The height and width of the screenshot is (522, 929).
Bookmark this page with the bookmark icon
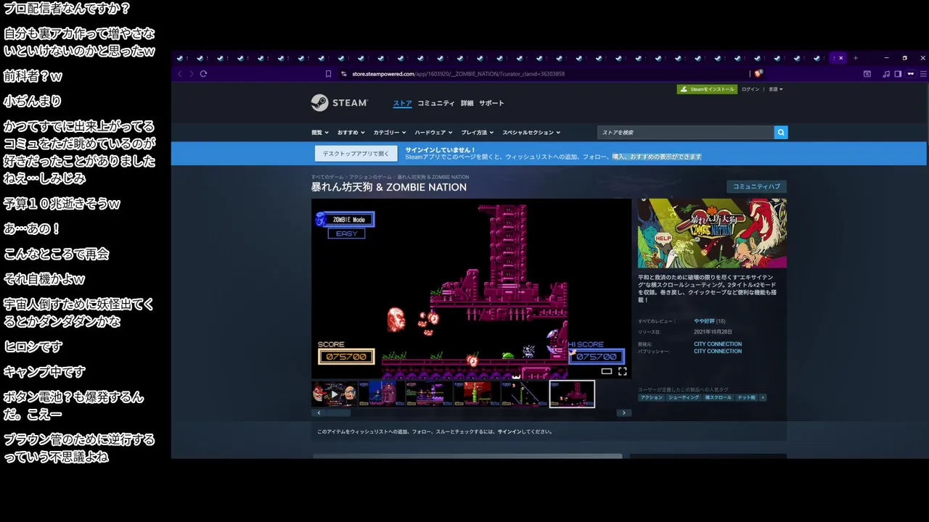click(x=328, y=74)
